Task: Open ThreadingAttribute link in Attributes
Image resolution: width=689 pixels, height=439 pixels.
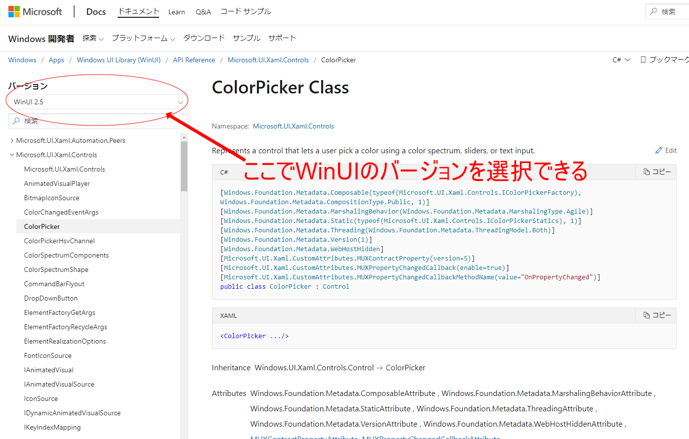Action: click(505, 408)
